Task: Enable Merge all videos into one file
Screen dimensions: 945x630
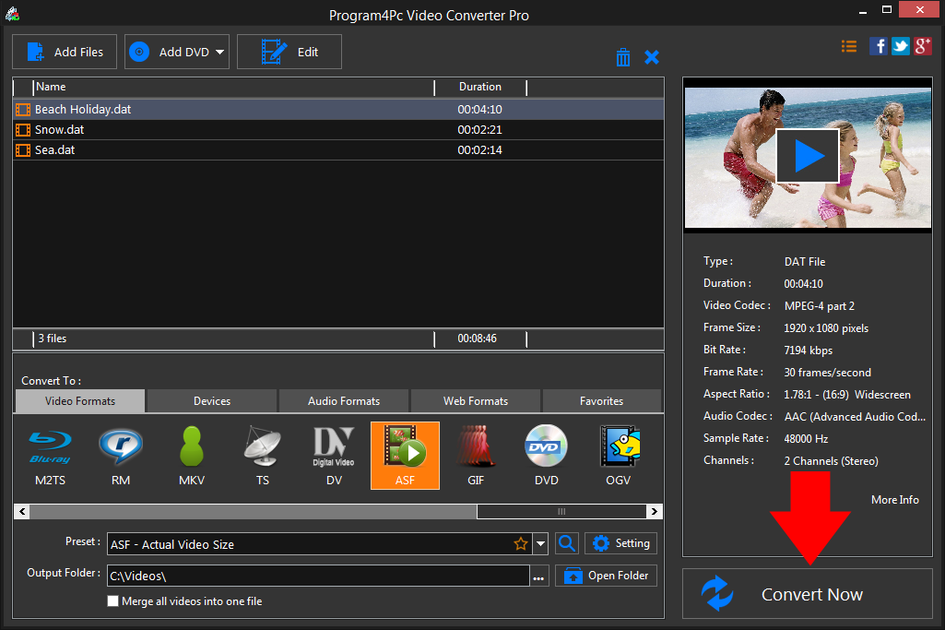Action: pos(113,601)
